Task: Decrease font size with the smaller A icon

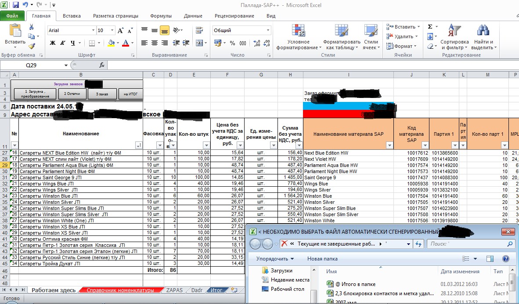Action: (x=130, y=30)
